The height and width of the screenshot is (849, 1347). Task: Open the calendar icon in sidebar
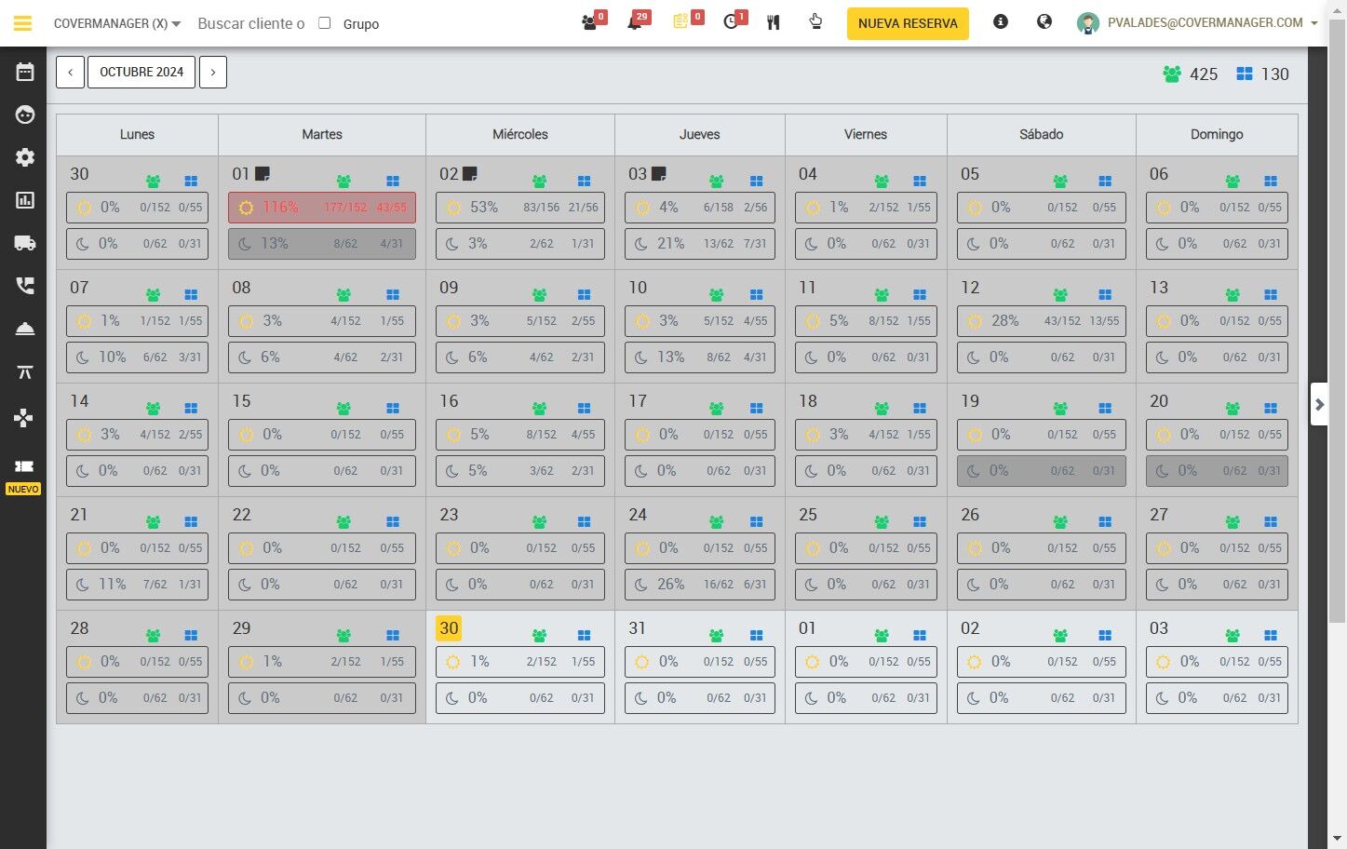[25, 72]
